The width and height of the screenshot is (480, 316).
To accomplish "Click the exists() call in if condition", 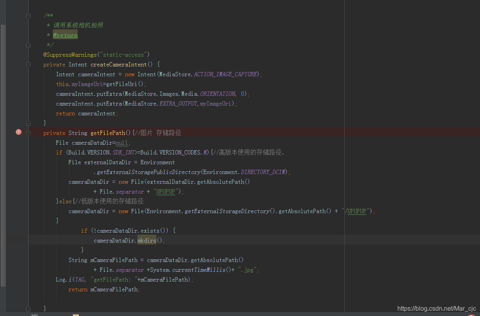I will tap(153, 231).
